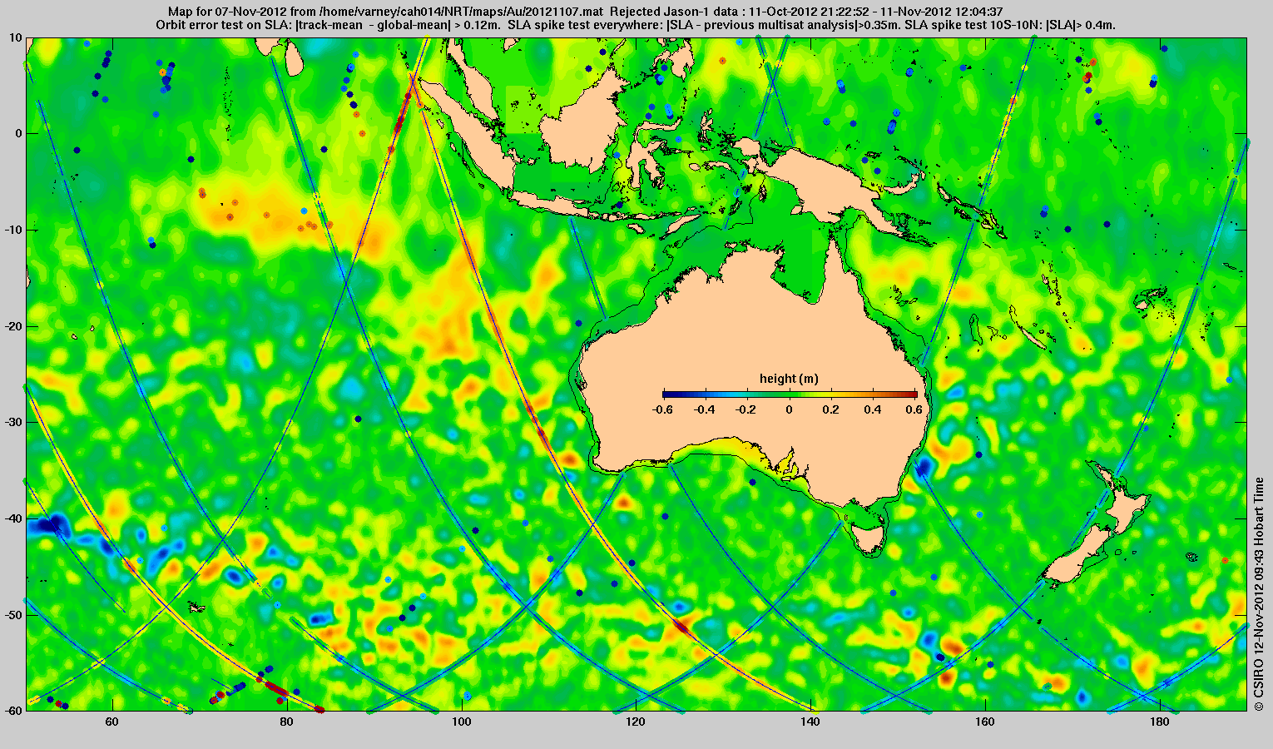Screen dimensions: 1273x749
Task: Click latitude axis label -60
Action: tap(12, 711)
